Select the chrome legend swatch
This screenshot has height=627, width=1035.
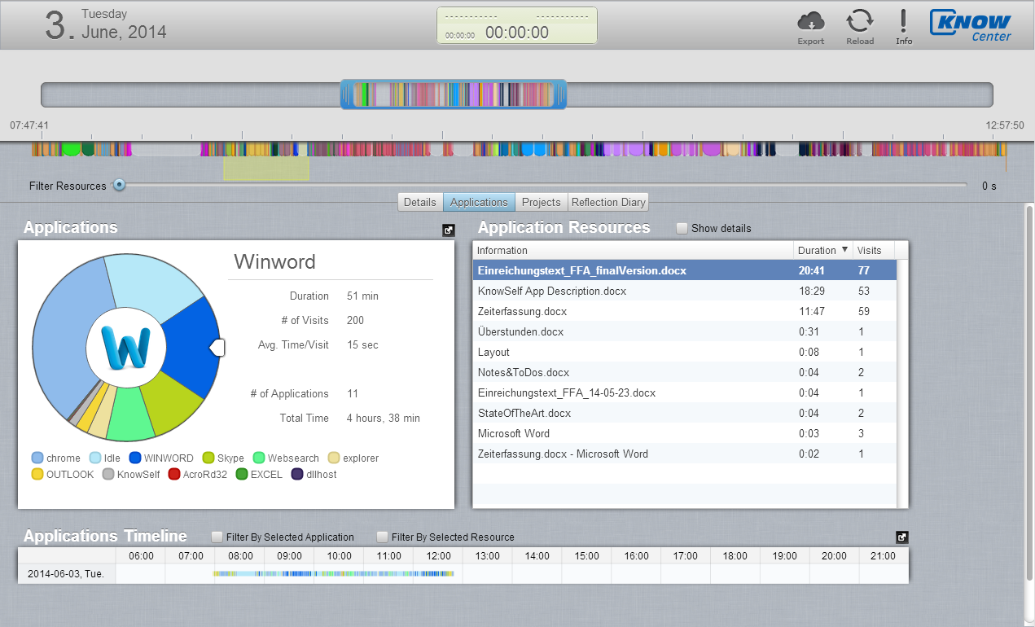click(x=37, y=458)
